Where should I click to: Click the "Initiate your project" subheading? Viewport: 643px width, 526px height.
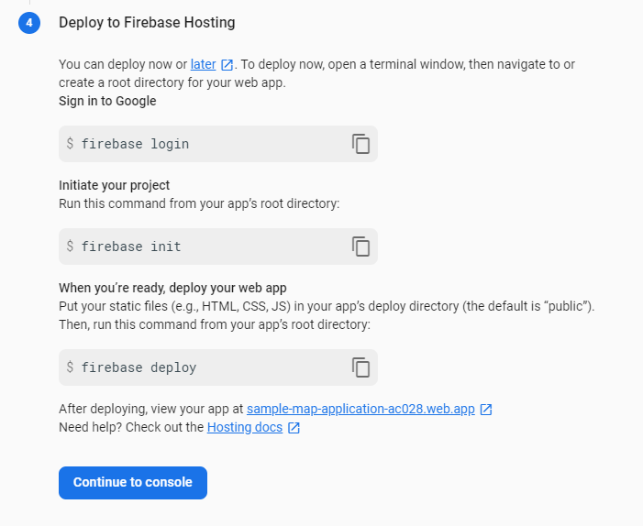tap(115, 185)
